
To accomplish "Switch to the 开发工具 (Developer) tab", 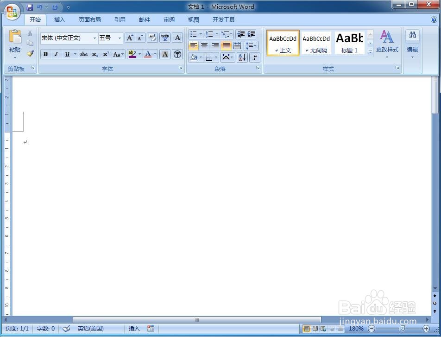I will [224, 20].
